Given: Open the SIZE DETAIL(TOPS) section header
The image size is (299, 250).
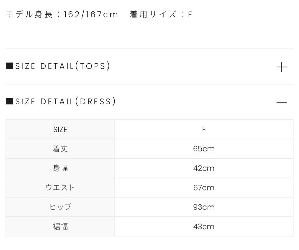Looking at the screenshot, I should point(63,66).
